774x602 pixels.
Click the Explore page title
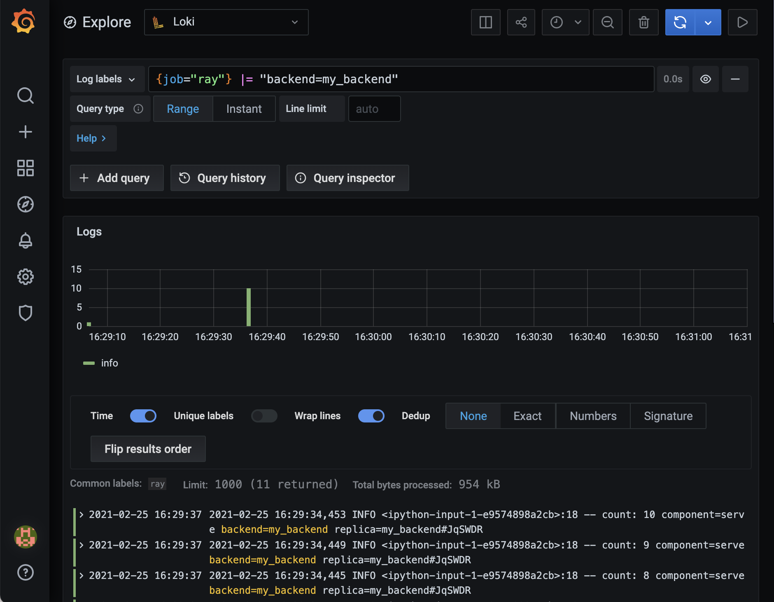(x=107, y=22)
